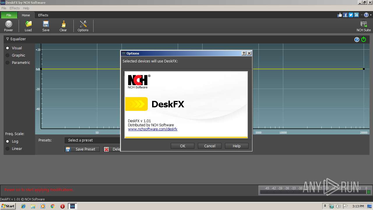Click the thumbs-up like icon
The height and width of the screenshot is (210, 373).
pyautogui.click(x=340, y=15)
